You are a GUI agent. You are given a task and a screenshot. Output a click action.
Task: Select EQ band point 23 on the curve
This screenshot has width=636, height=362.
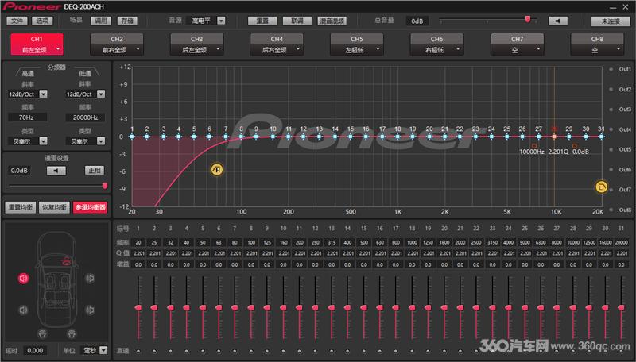[x=475, y=137]
